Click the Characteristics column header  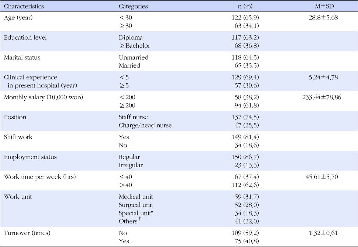click(24, 6)
